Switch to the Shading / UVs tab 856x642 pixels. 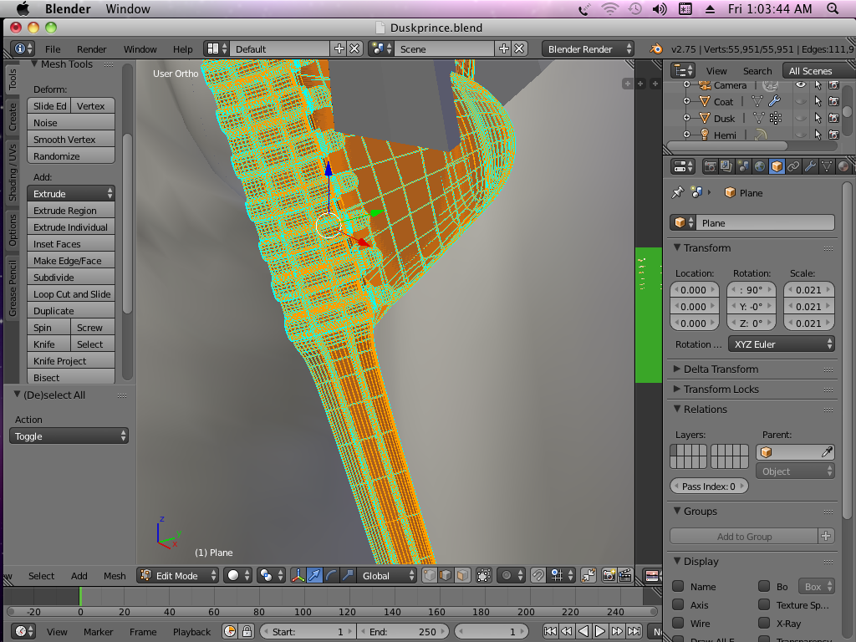[x=13, y=172]
